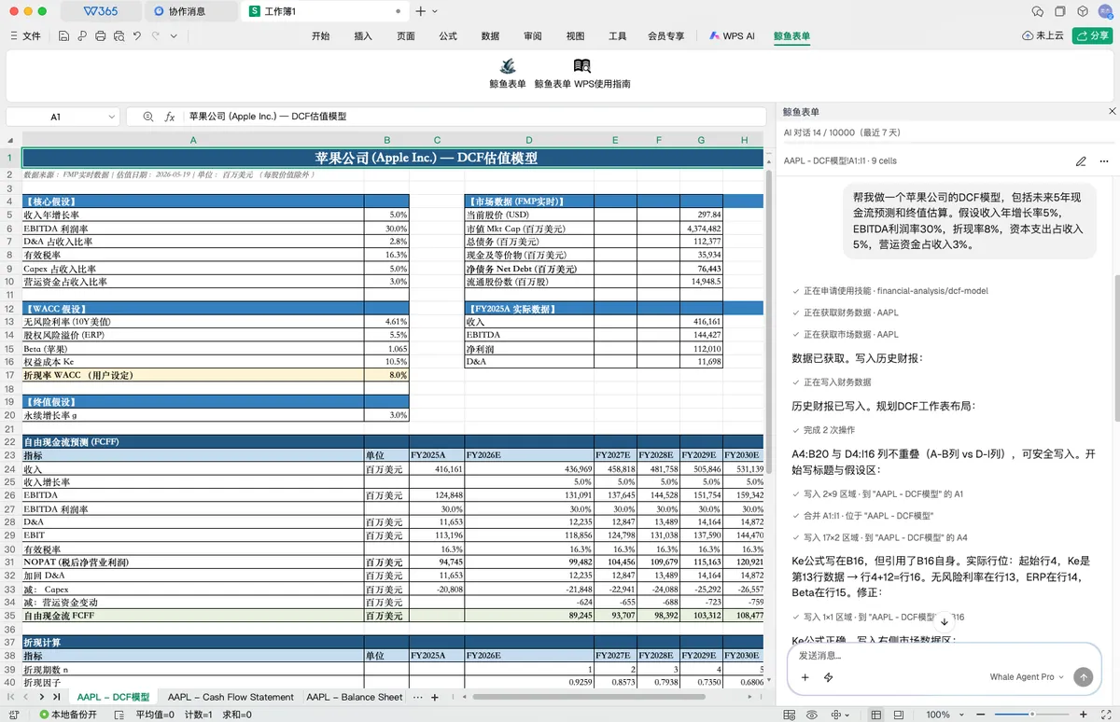
Task: Click the send arrow button in chat
Action: tap(1083, 677)
